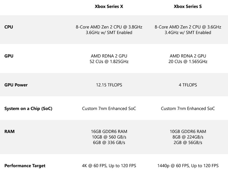Click the 10GB GDDR6 RAM text
The height and width of the screenshot is (173, 228).
(x=189, y=132)
